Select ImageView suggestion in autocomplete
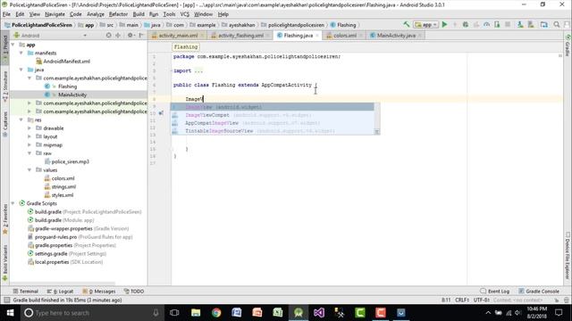 pyautogui.click(x=272, y=107)
